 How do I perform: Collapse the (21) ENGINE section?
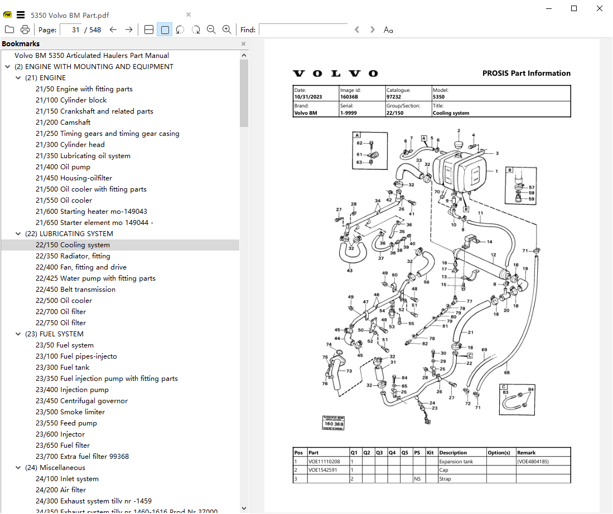click(x=18, y=78)
